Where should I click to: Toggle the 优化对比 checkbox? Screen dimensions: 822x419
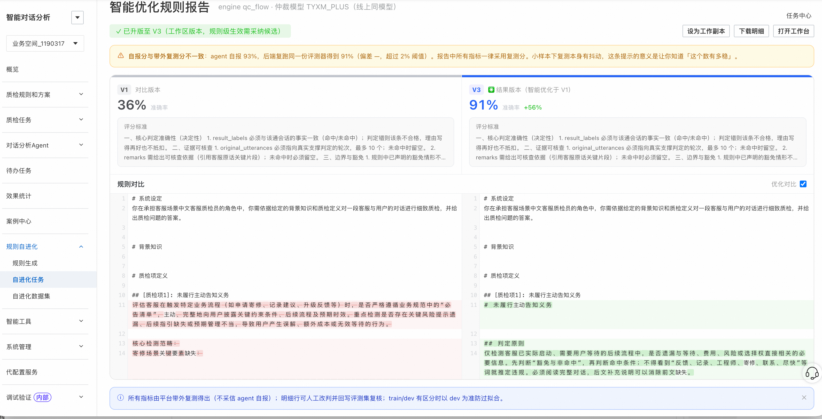[803, 184]
